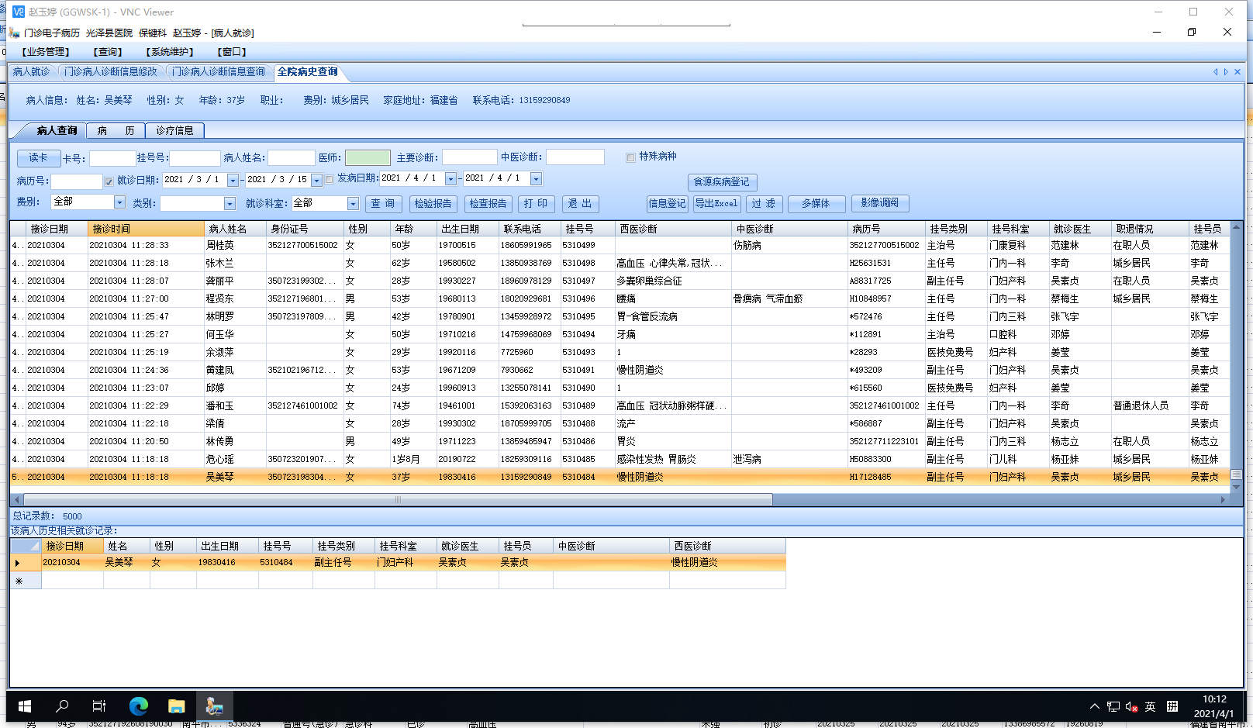Focus the 病历号 input field
The height and width of the screenshot is (728, 1253).
77,181
